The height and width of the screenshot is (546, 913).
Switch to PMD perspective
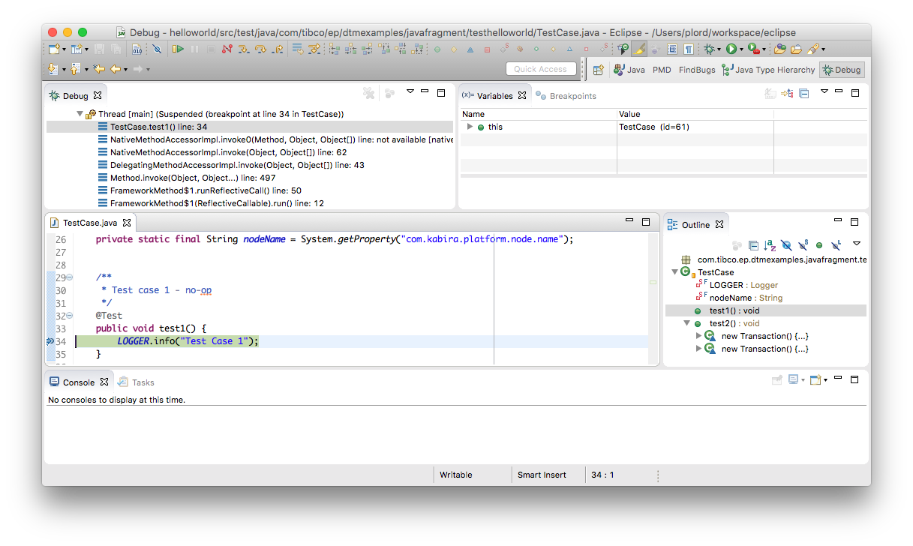point(662,70)
